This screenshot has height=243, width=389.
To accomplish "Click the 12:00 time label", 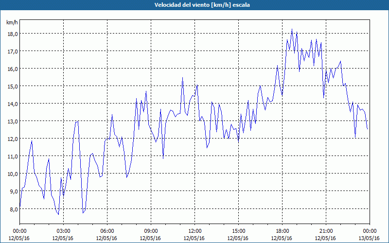I will tap(195, 231).
